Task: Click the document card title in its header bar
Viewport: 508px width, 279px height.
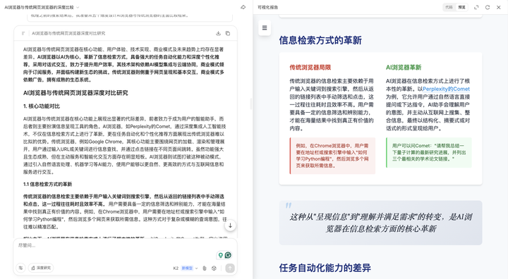Action: (x=68, y=33)
